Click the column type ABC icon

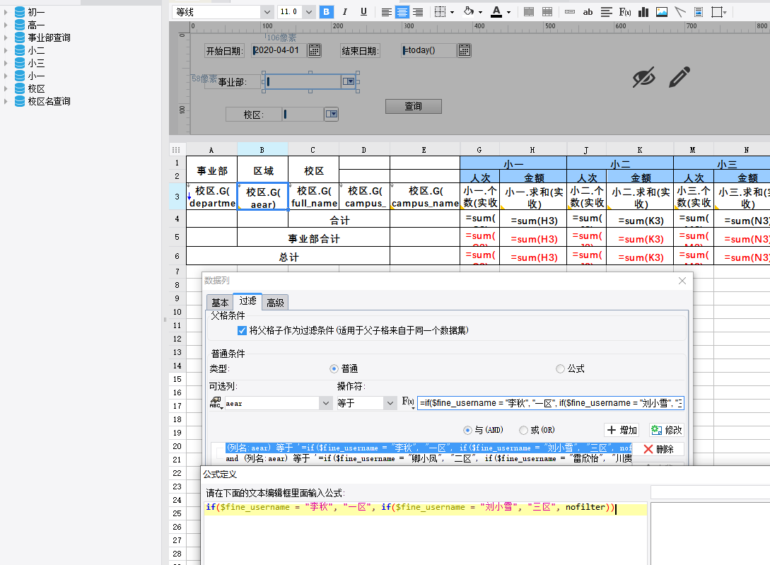click(x=216, y=403)
